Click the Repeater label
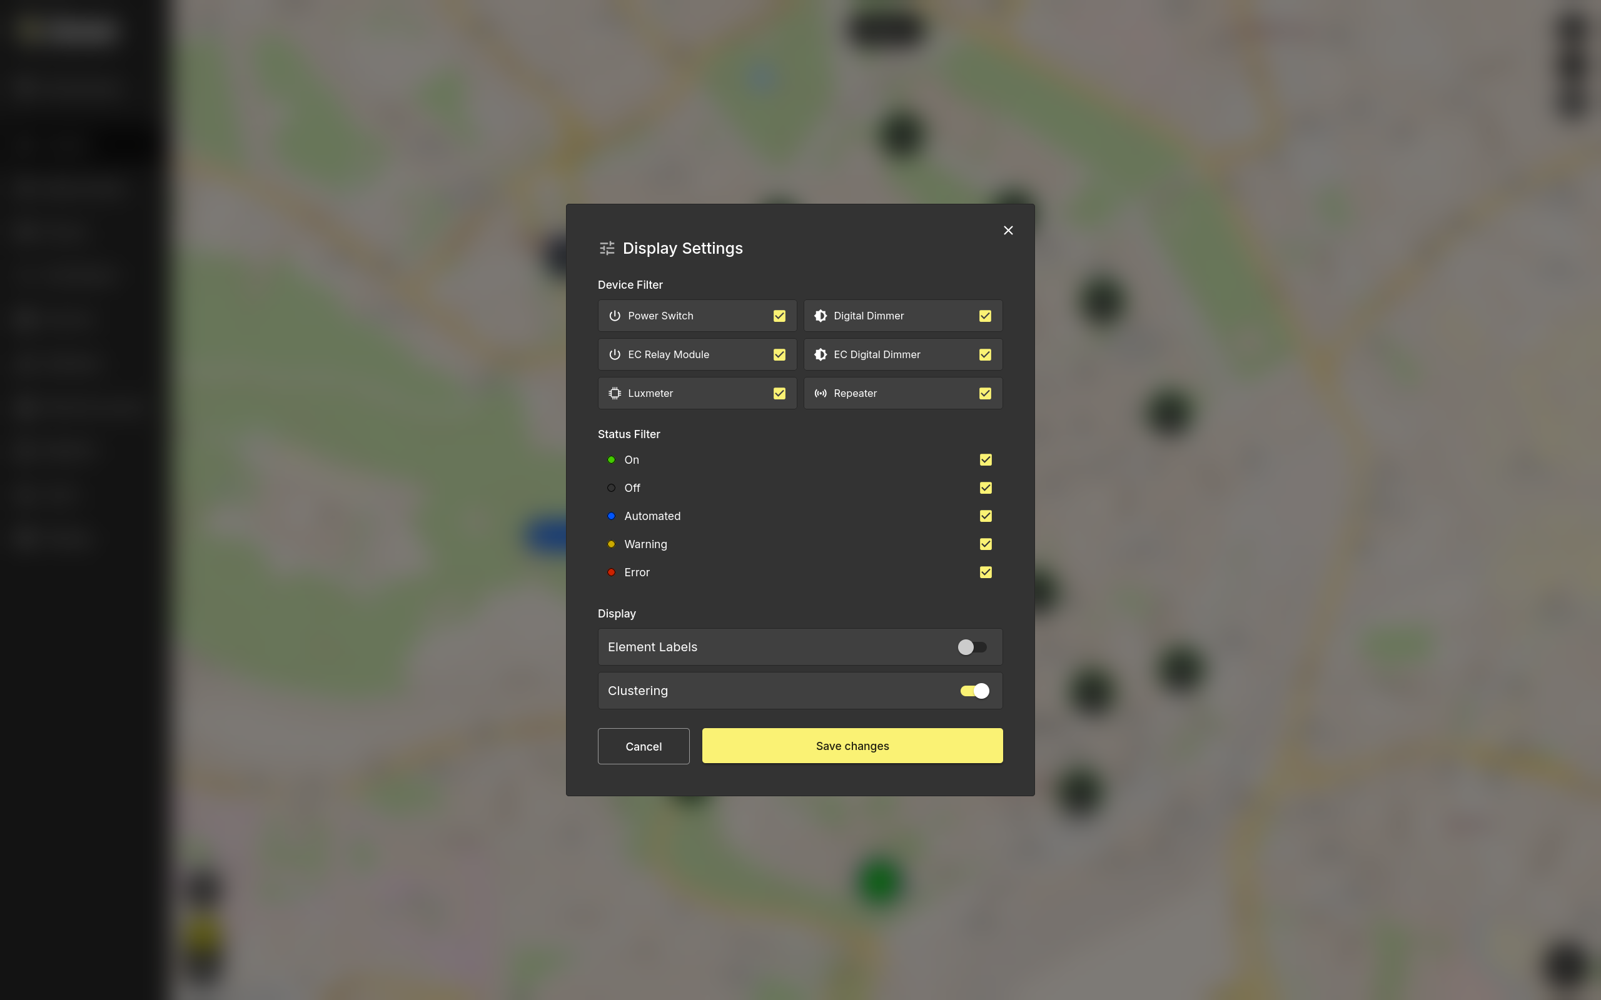The image size is (1601, 1000). 855,394
